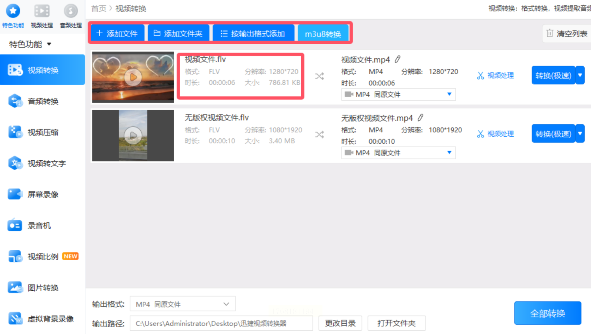Click 首页 breadcrumb link
This screenshot has height=334, width=591.
[x=99, y=8]
